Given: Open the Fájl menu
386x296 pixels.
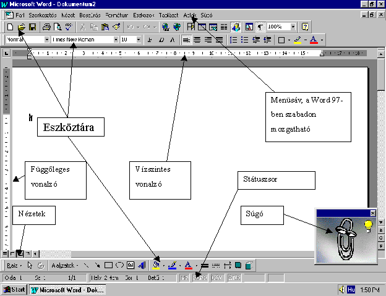Looking at the screenshot, I should tap(20, 15).
